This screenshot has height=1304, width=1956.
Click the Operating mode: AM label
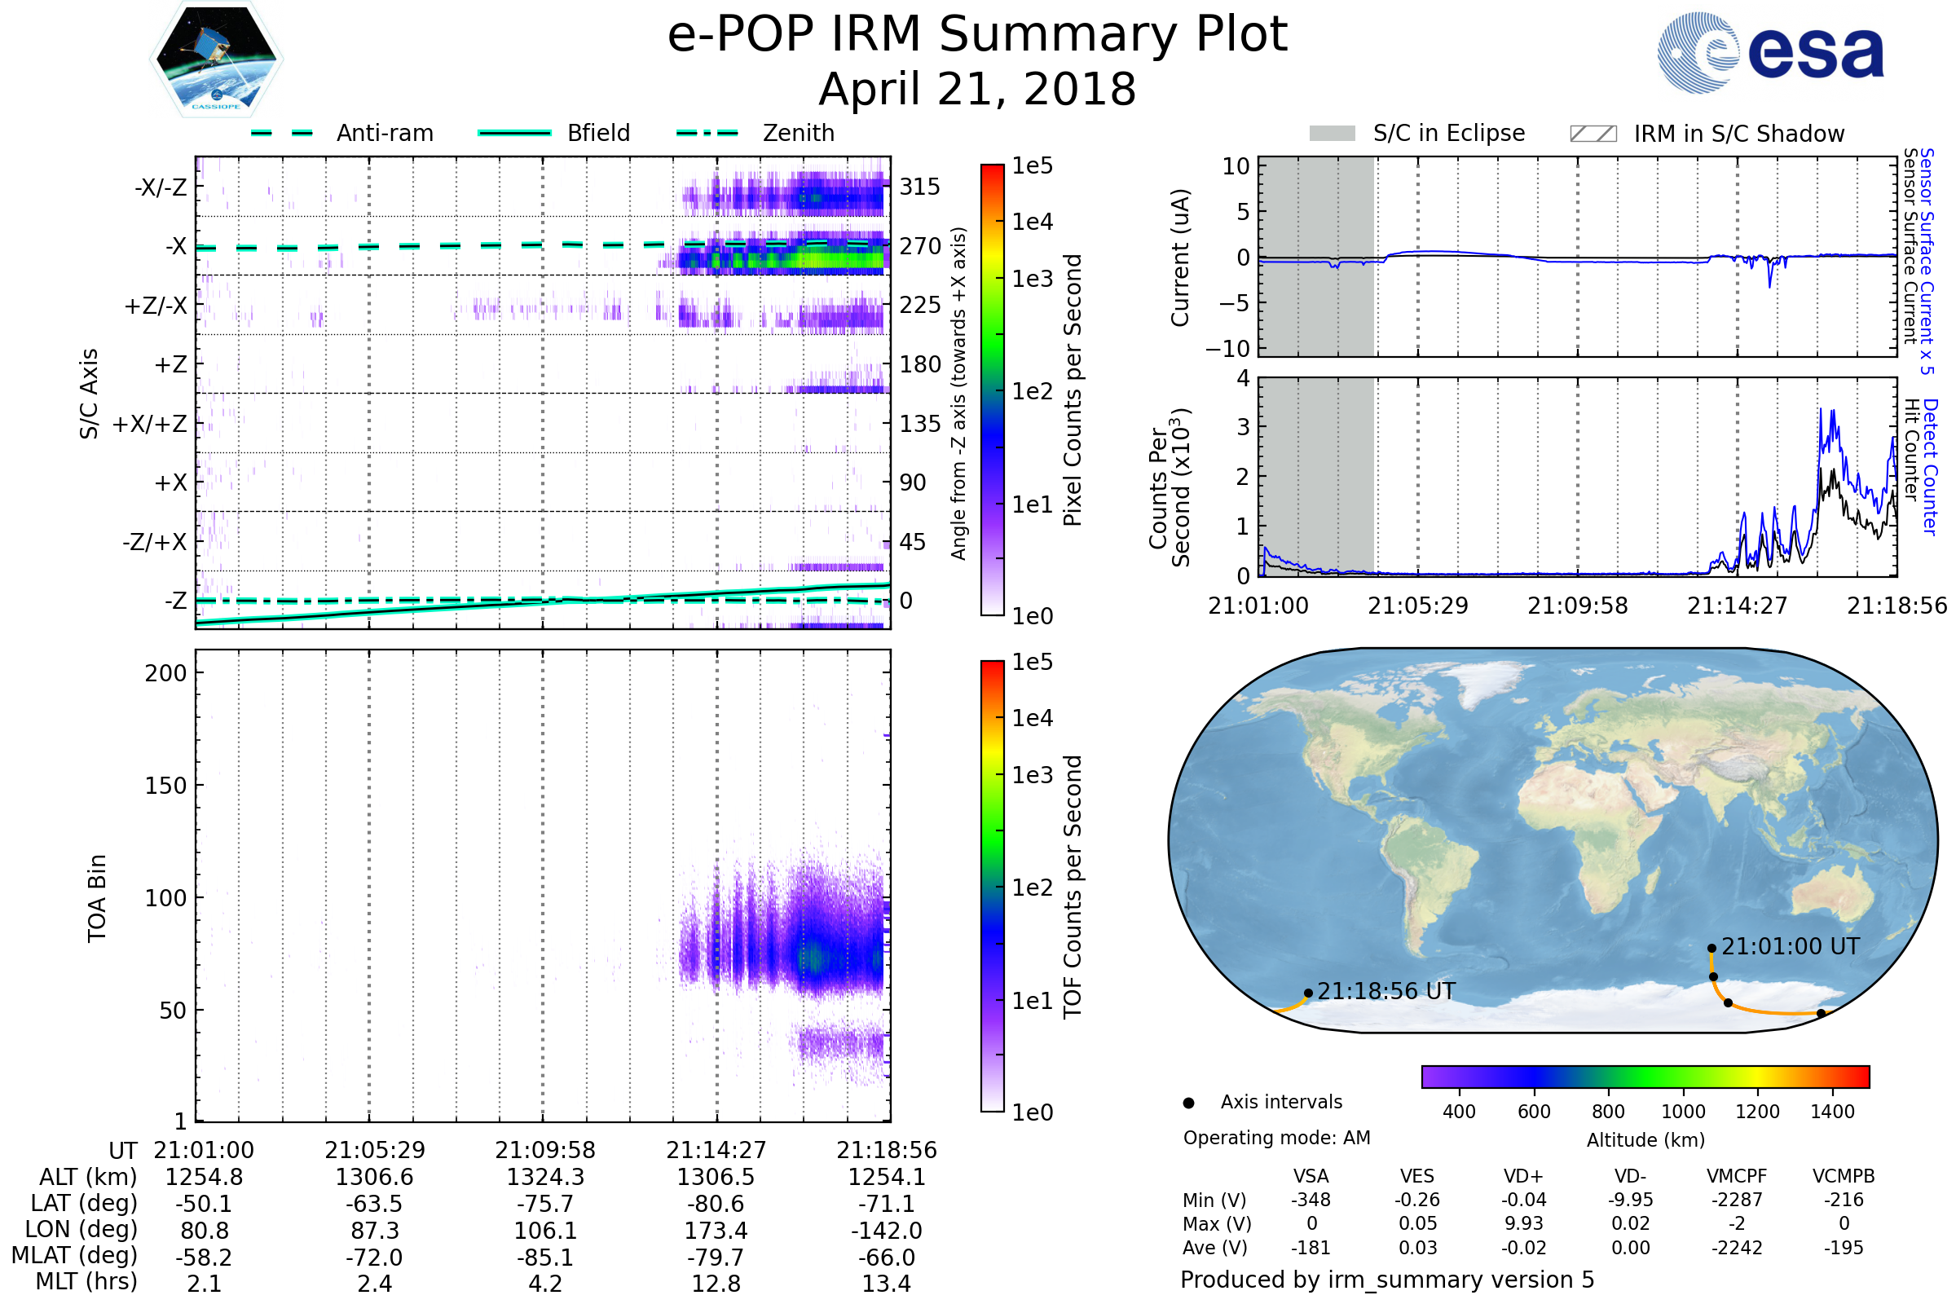point(1276,1138)
